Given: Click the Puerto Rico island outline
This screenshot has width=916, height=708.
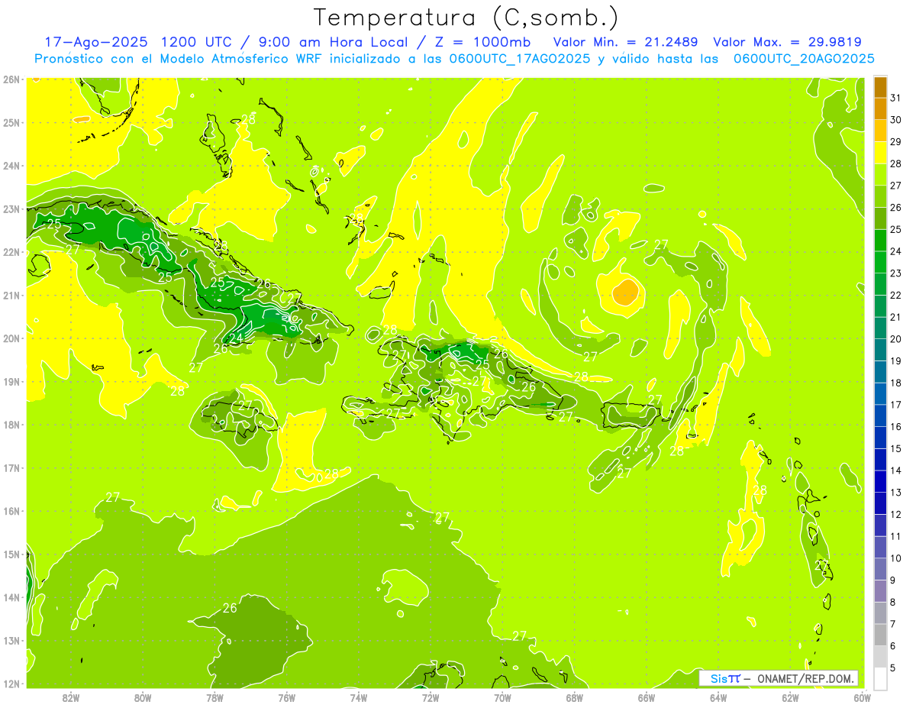Looking at the screenshot, I should pos(631,415).
